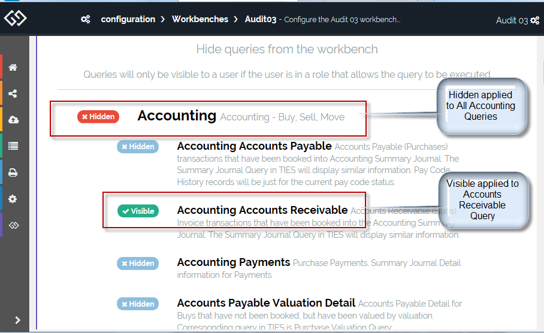Open the settings gear in sidebar
This screenshot has width=544, height=333.
click(x=13, y=199)
